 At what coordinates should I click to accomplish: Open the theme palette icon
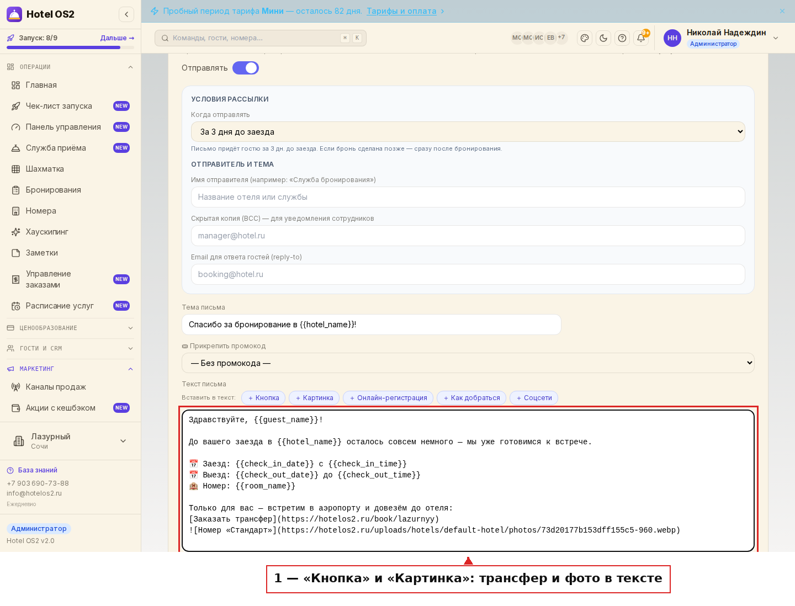585,38
